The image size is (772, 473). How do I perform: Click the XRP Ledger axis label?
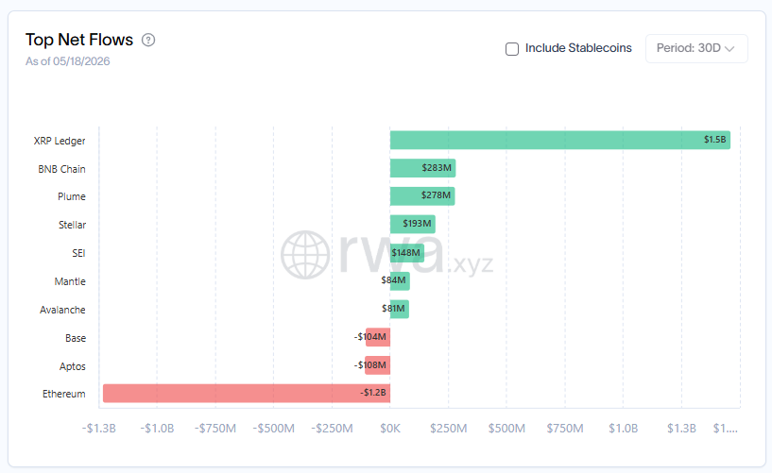pos(60,141)
